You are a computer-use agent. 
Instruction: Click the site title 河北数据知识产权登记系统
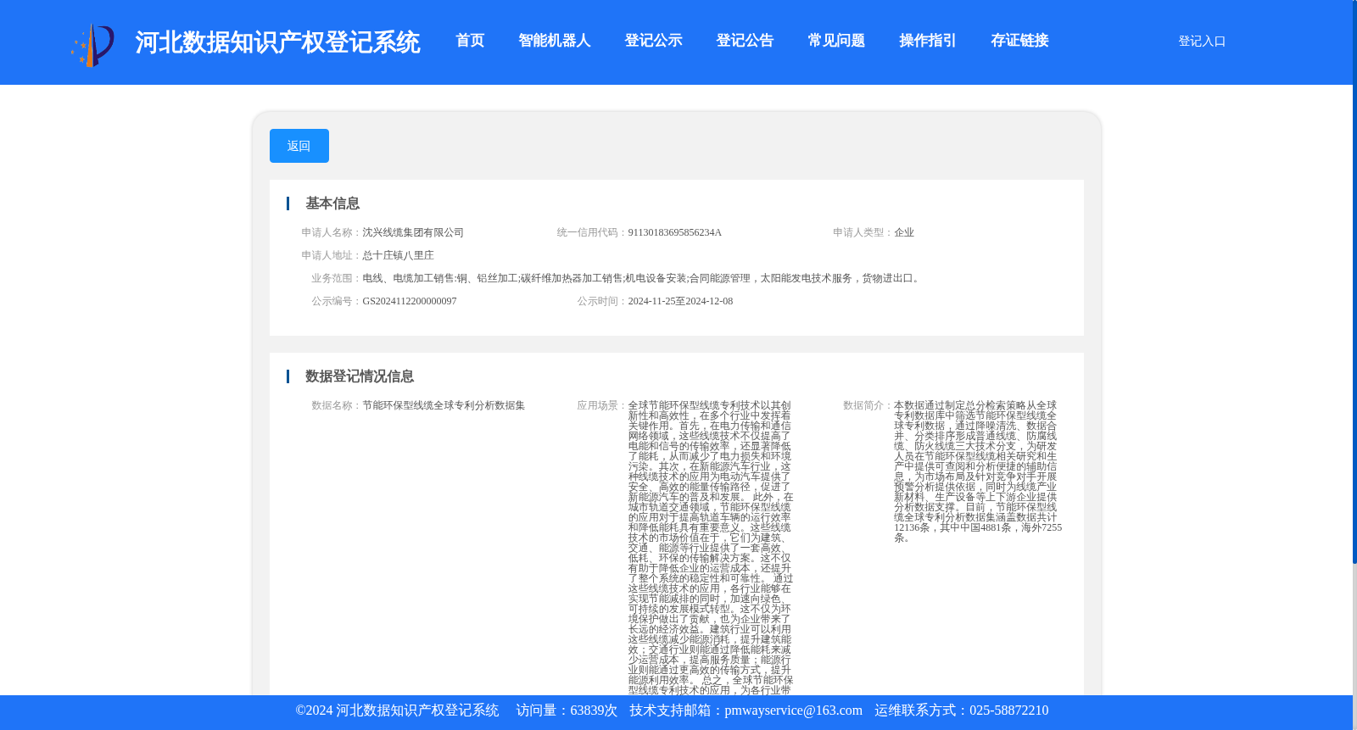277,42
